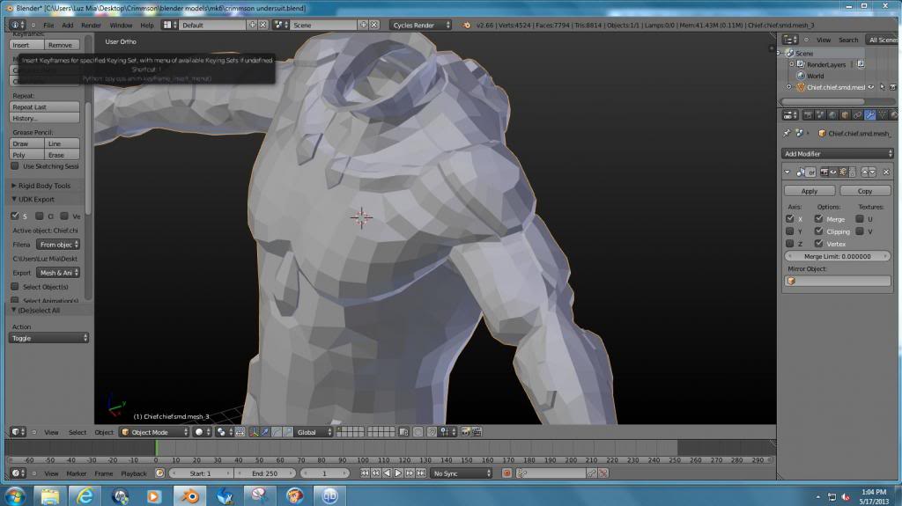902x506 pixels.
Task: Toggle the Clipping option checkbox
Action: pyautogui.click(x=818, y=231)
